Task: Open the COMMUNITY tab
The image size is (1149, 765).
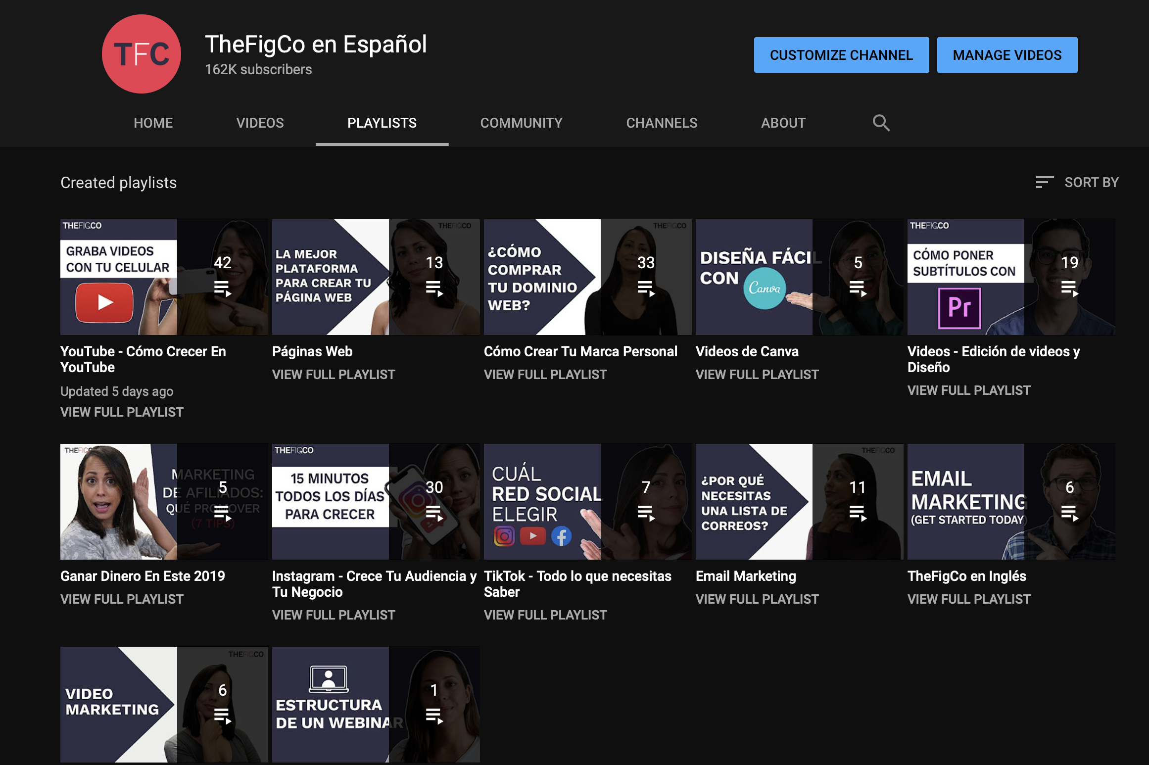Action: coord(521,123)
